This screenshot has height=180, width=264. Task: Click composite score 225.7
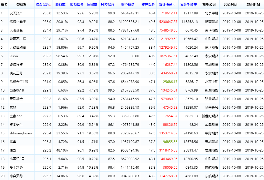point(47,176)
